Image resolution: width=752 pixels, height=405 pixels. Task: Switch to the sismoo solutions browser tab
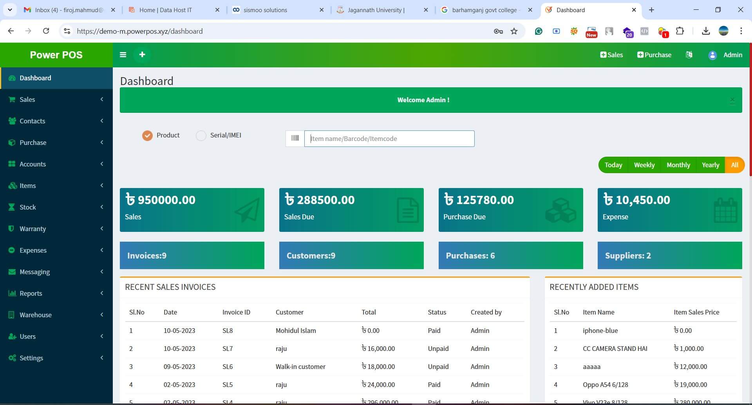[265, 10]
